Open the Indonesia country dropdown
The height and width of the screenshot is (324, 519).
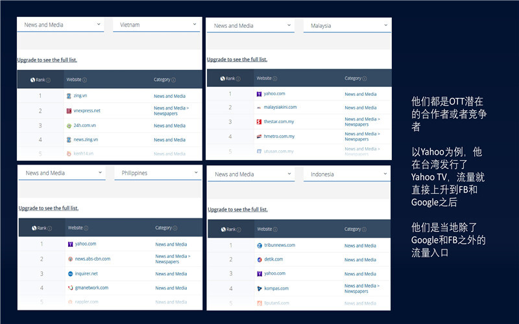pyautogui.click(x=346, y=174)
